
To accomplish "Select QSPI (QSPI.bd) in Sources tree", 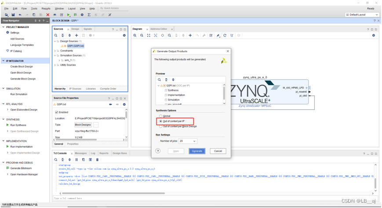I will pos(76,46).
